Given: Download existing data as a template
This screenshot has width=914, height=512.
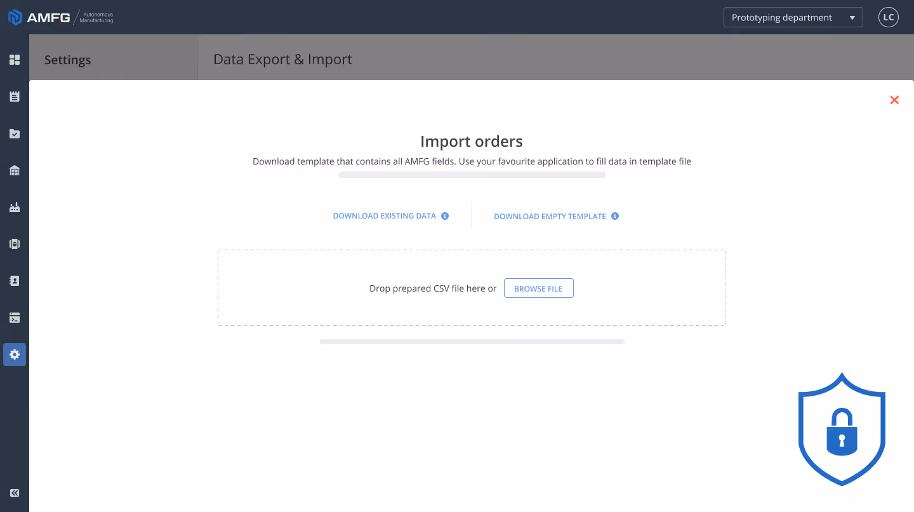Looking at the screenshot, I should click(383, 215).
